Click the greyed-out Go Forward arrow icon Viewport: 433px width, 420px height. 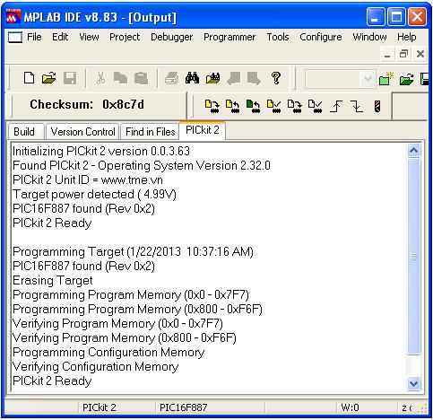point(254,78)
